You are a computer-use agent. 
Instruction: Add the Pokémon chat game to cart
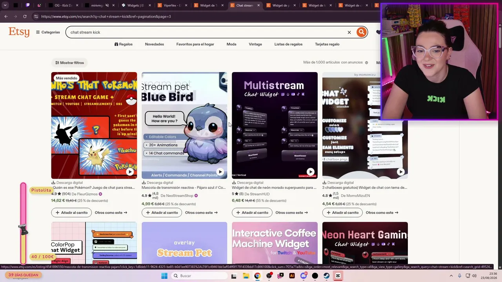coord(71,213)
